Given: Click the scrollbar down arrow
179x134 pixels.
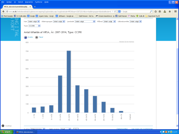Looking at the screenshot, I should [x=177, y=126].
